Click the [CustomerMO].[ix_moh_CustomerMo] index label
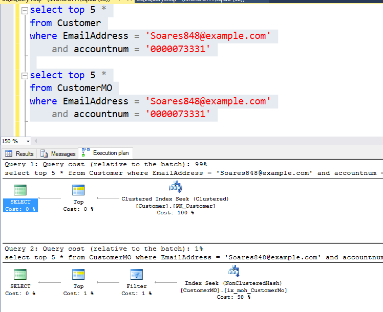Screen dimensions: 383x312 pos(233,291)
